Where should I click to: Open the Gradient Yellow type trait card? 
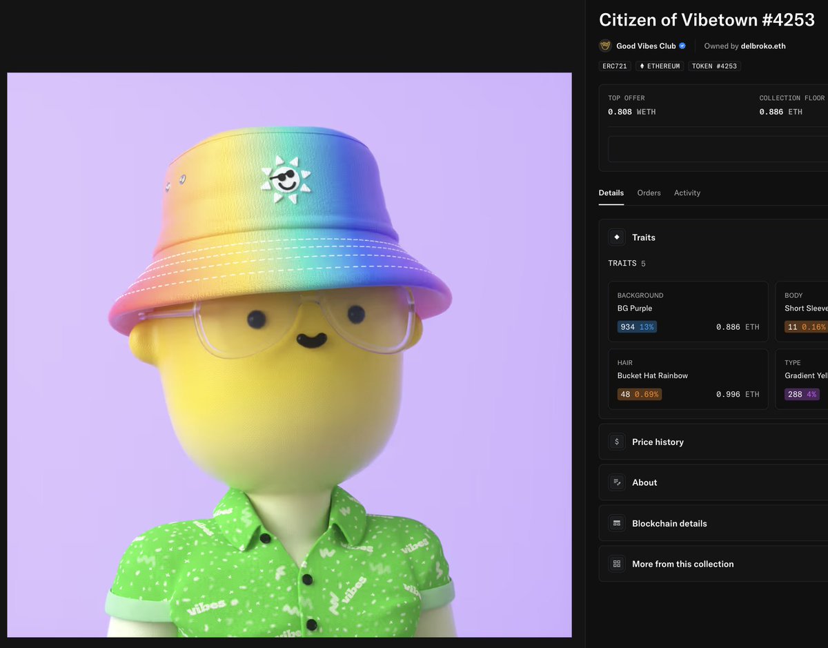[x=802, y=379]
